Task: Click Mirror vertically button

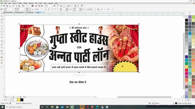Action: coord(49,9)
